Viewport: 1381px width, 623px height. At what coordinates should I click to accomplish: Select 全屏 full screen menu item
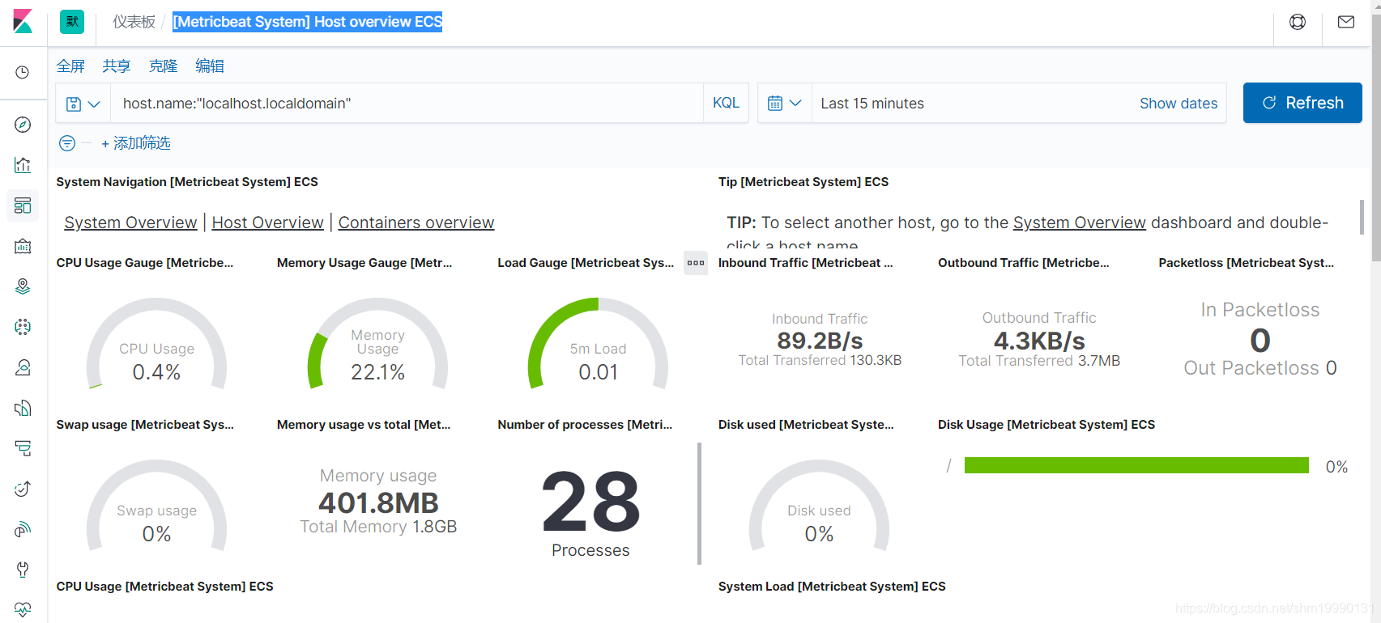point(70,66)
